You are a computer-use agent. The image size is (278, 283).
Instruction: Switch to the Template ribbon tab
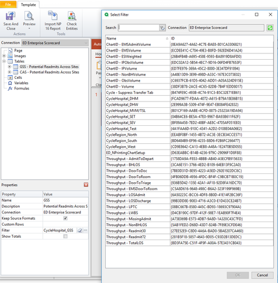28,5
